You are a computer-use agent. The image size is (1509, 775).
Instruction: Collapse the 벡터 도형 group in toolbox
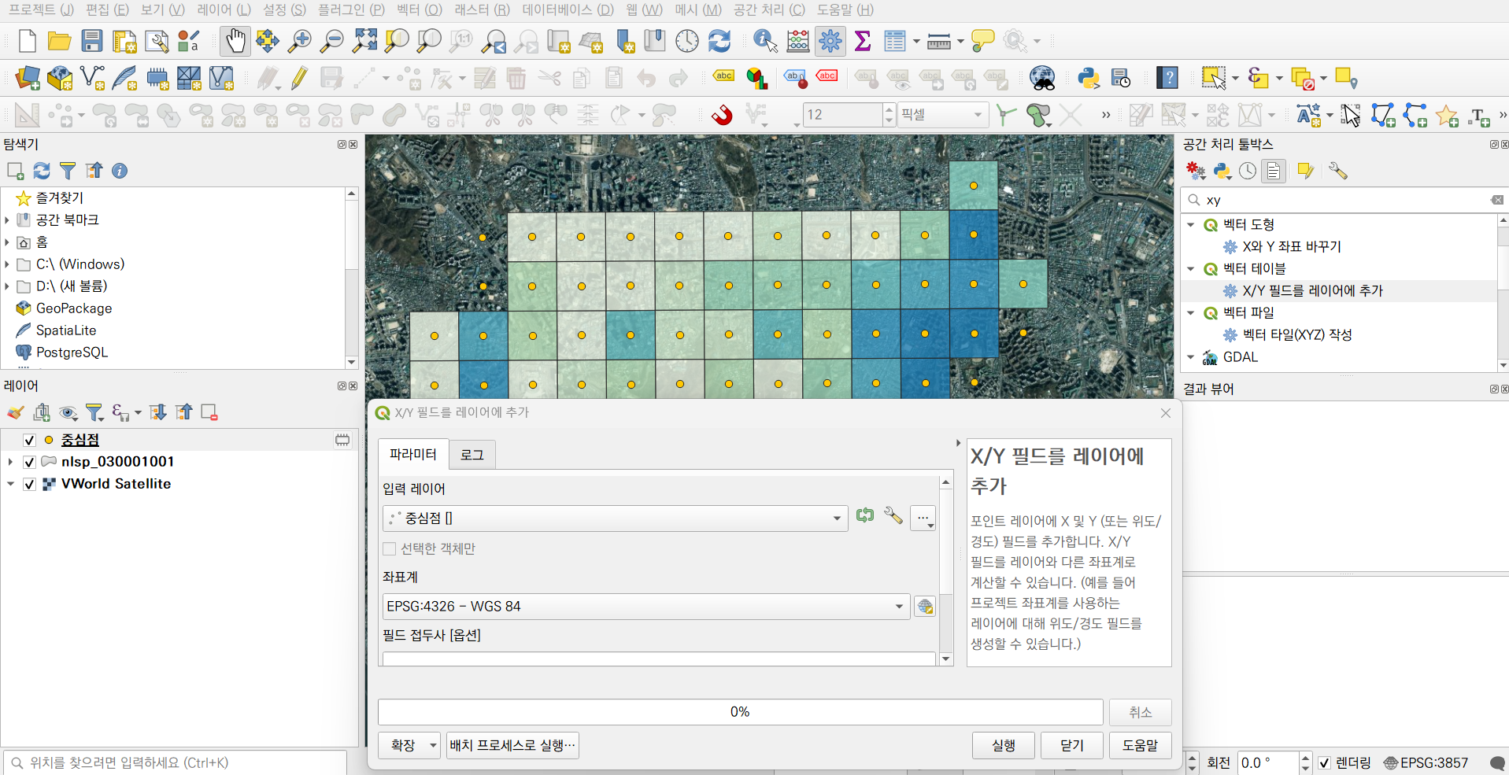click(1191, 225)
